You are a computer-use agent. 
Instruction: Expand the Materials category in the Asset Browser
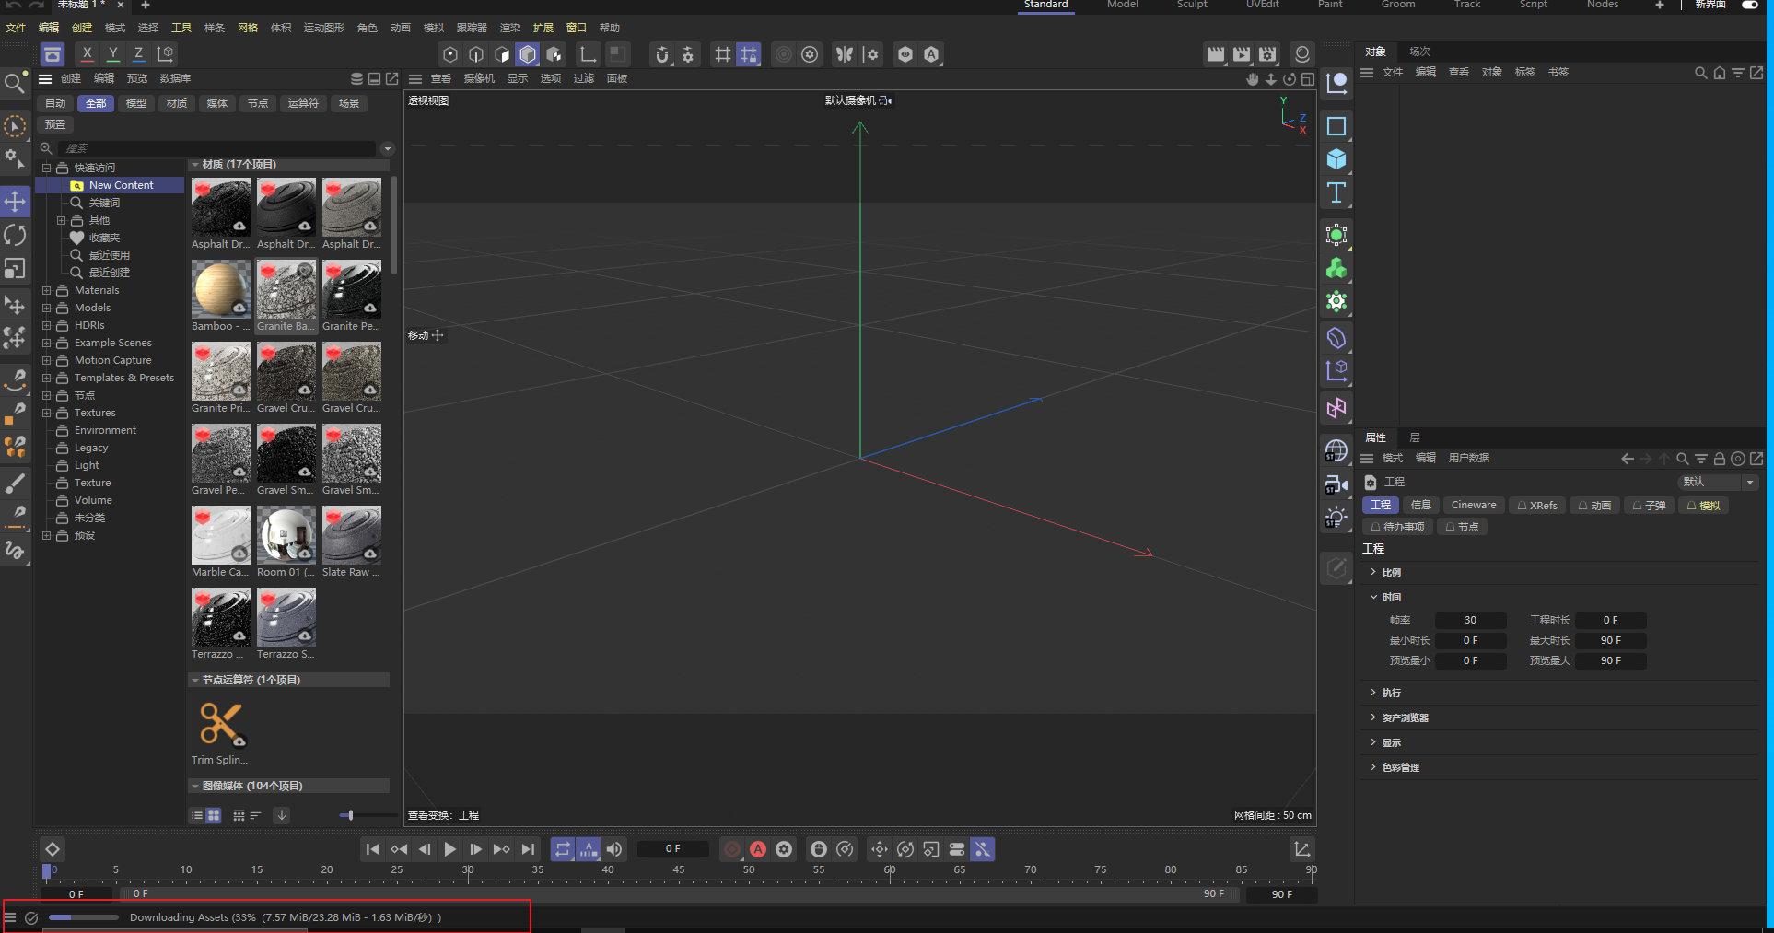coord(45,290)
